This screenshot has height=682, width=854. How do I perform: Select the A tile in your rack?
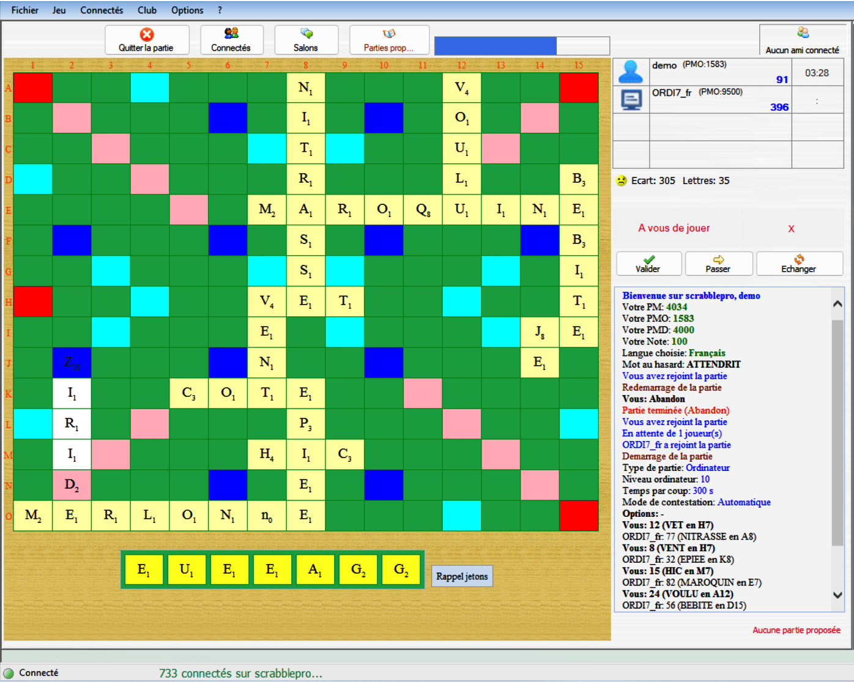pyautogui.click(x=315, y=569)
